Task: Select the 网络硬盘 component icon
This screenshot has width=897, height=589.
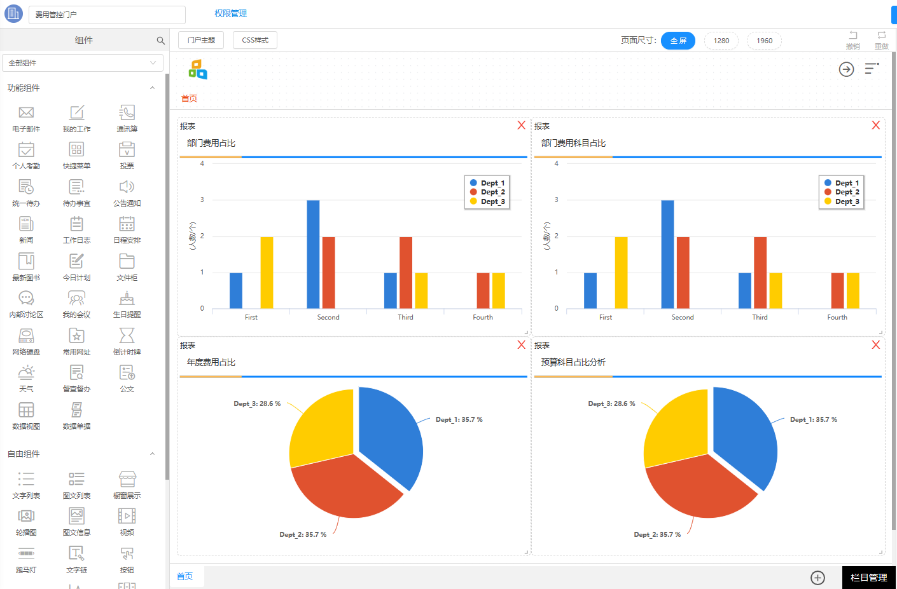Action: tap(26, 335)
